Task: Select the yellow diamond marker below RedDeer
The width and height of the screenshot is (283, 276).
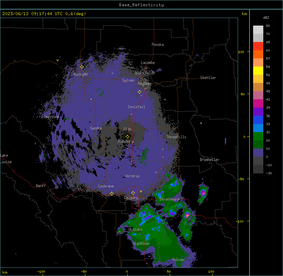Action: click(x=140, y=92)
